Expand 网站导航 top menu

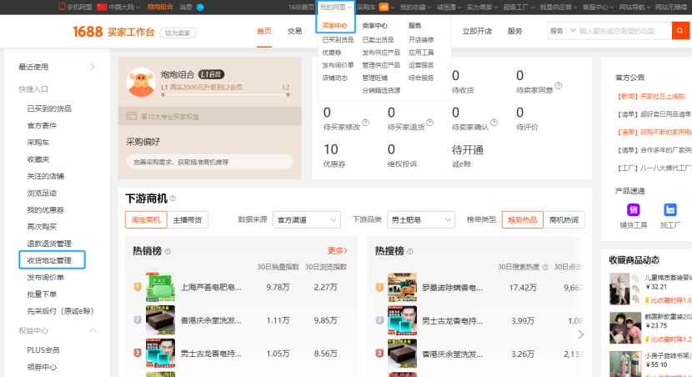(x=634, y=7)
